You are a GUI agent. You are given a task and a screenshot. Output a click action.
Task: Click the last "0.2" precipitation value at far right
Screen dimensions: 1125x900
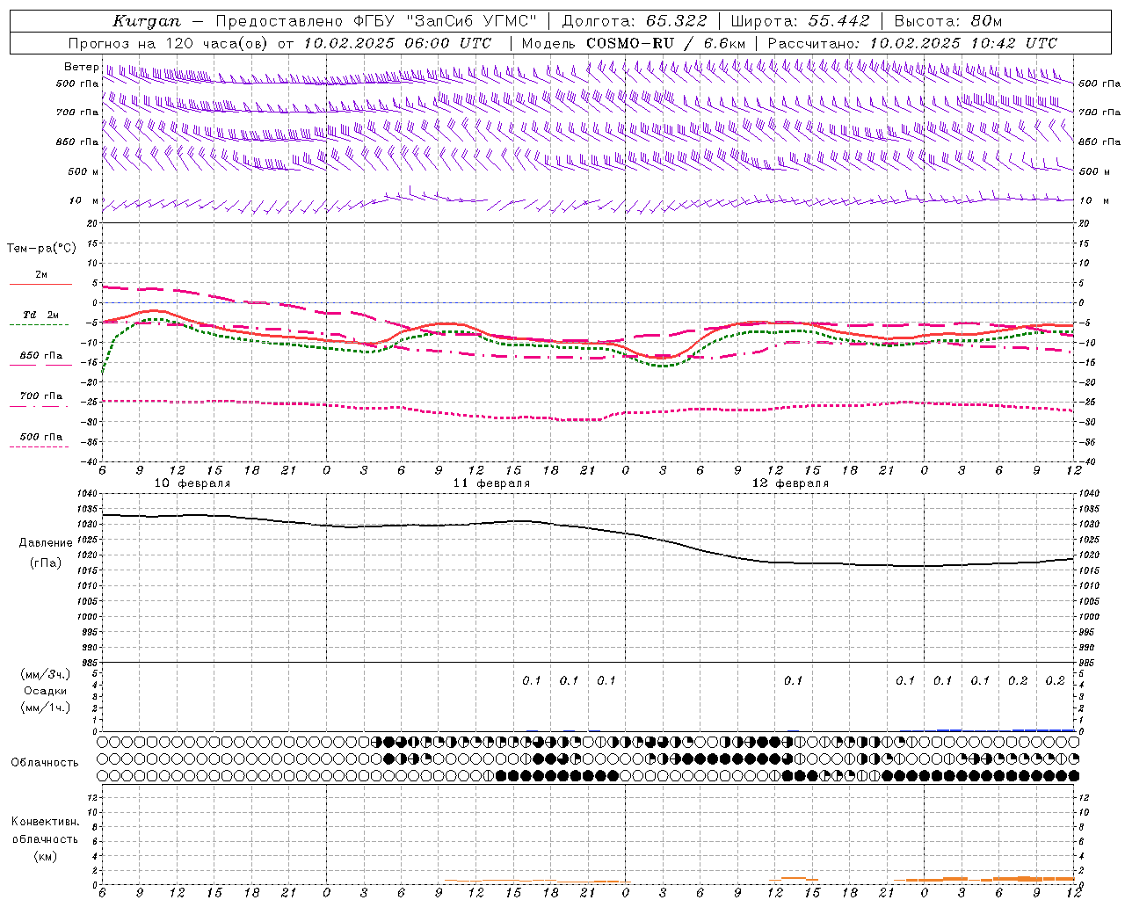(x=1056, y=681)
